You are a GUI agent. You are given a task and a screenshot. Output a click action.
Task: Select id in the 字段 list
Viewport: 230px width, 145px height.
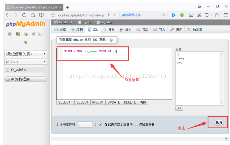178,54
